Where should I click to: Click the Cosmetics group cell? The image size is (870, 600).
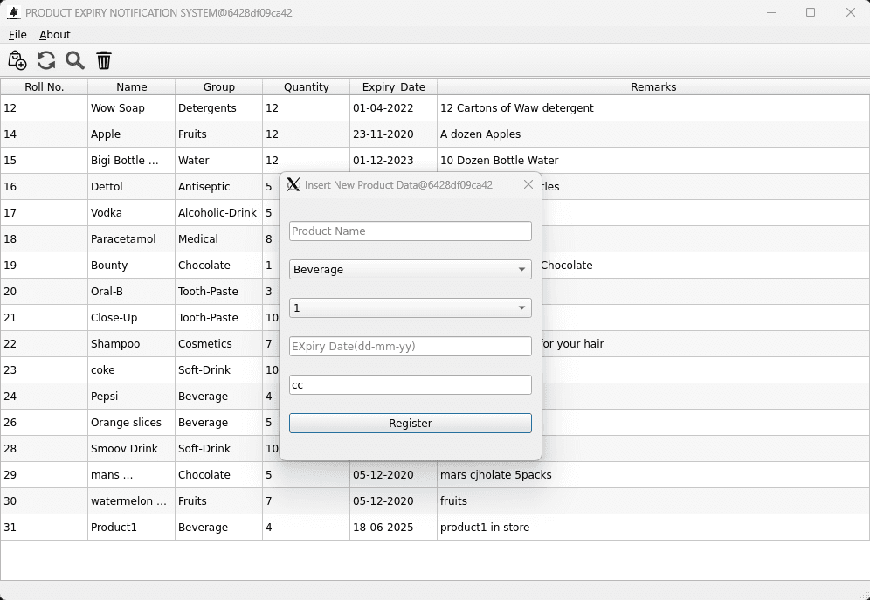[218, 344]
